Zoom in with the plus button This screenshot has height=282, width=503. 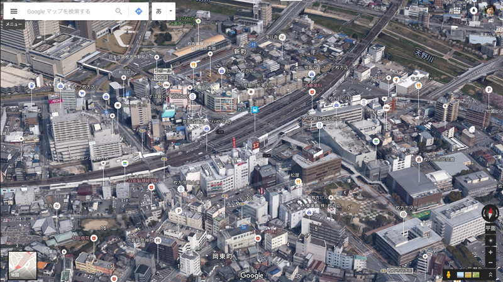490,252
